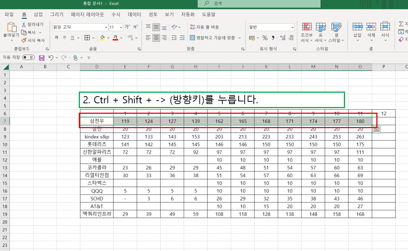The height and width of the screenshot is (251, 408).
Task: Expand the borders dropdown arrow
Action: (93, 38)
